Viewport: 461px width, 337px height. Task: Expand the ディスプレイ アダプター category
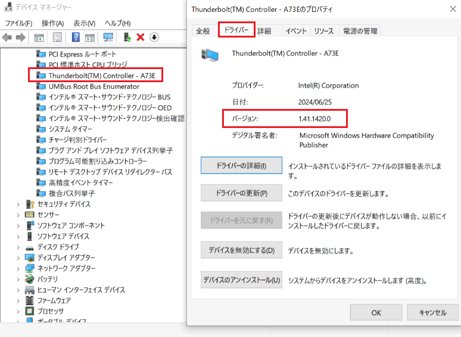19,257
